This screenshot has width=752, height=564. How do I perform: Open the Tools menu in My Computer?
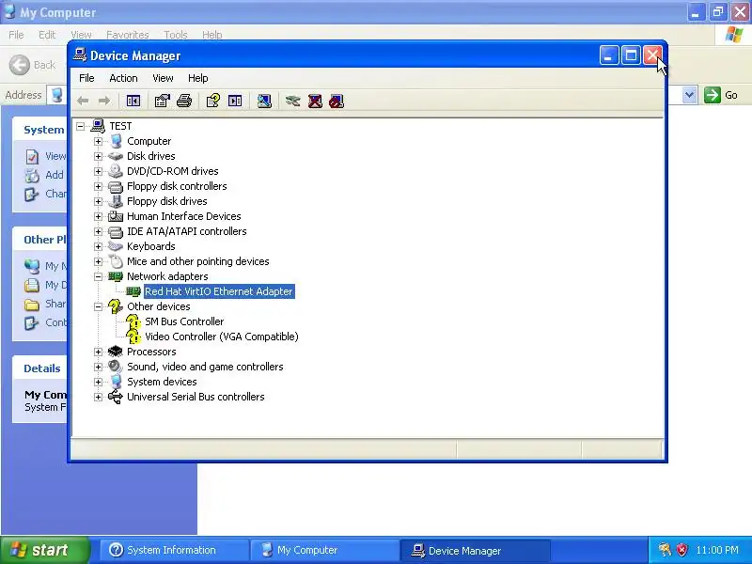click(x=176, y=35)
